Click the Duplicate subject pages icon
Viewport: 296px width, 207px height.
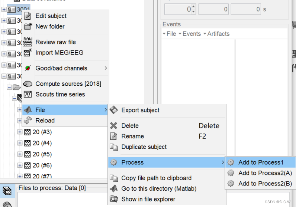click(x=114, y=147)
